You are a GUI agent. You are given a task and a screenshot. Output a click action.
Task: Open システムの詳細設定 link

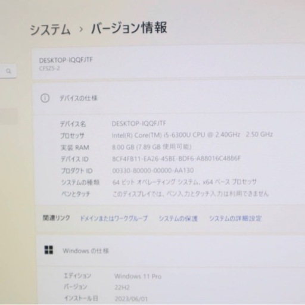click(x=235, y=219)
